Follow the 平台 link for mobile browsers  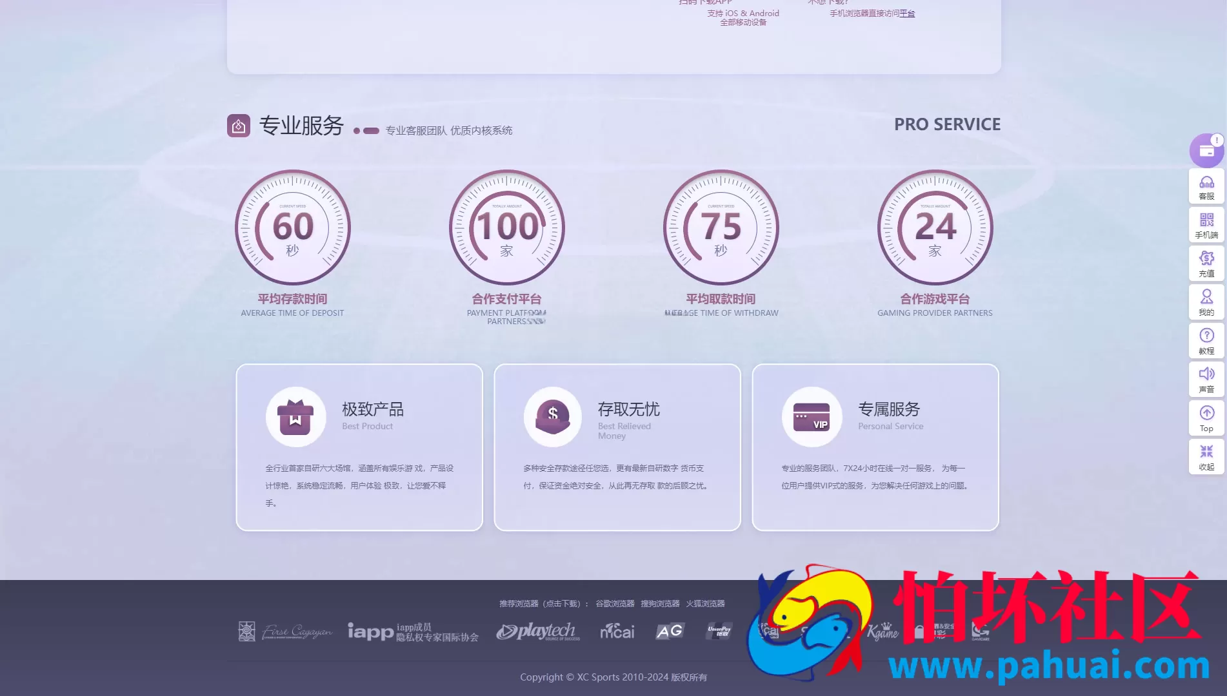click(907, 14)
